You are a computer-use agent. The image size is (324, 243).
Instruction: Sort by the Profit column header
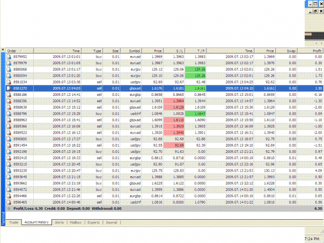tap(310, 51)
